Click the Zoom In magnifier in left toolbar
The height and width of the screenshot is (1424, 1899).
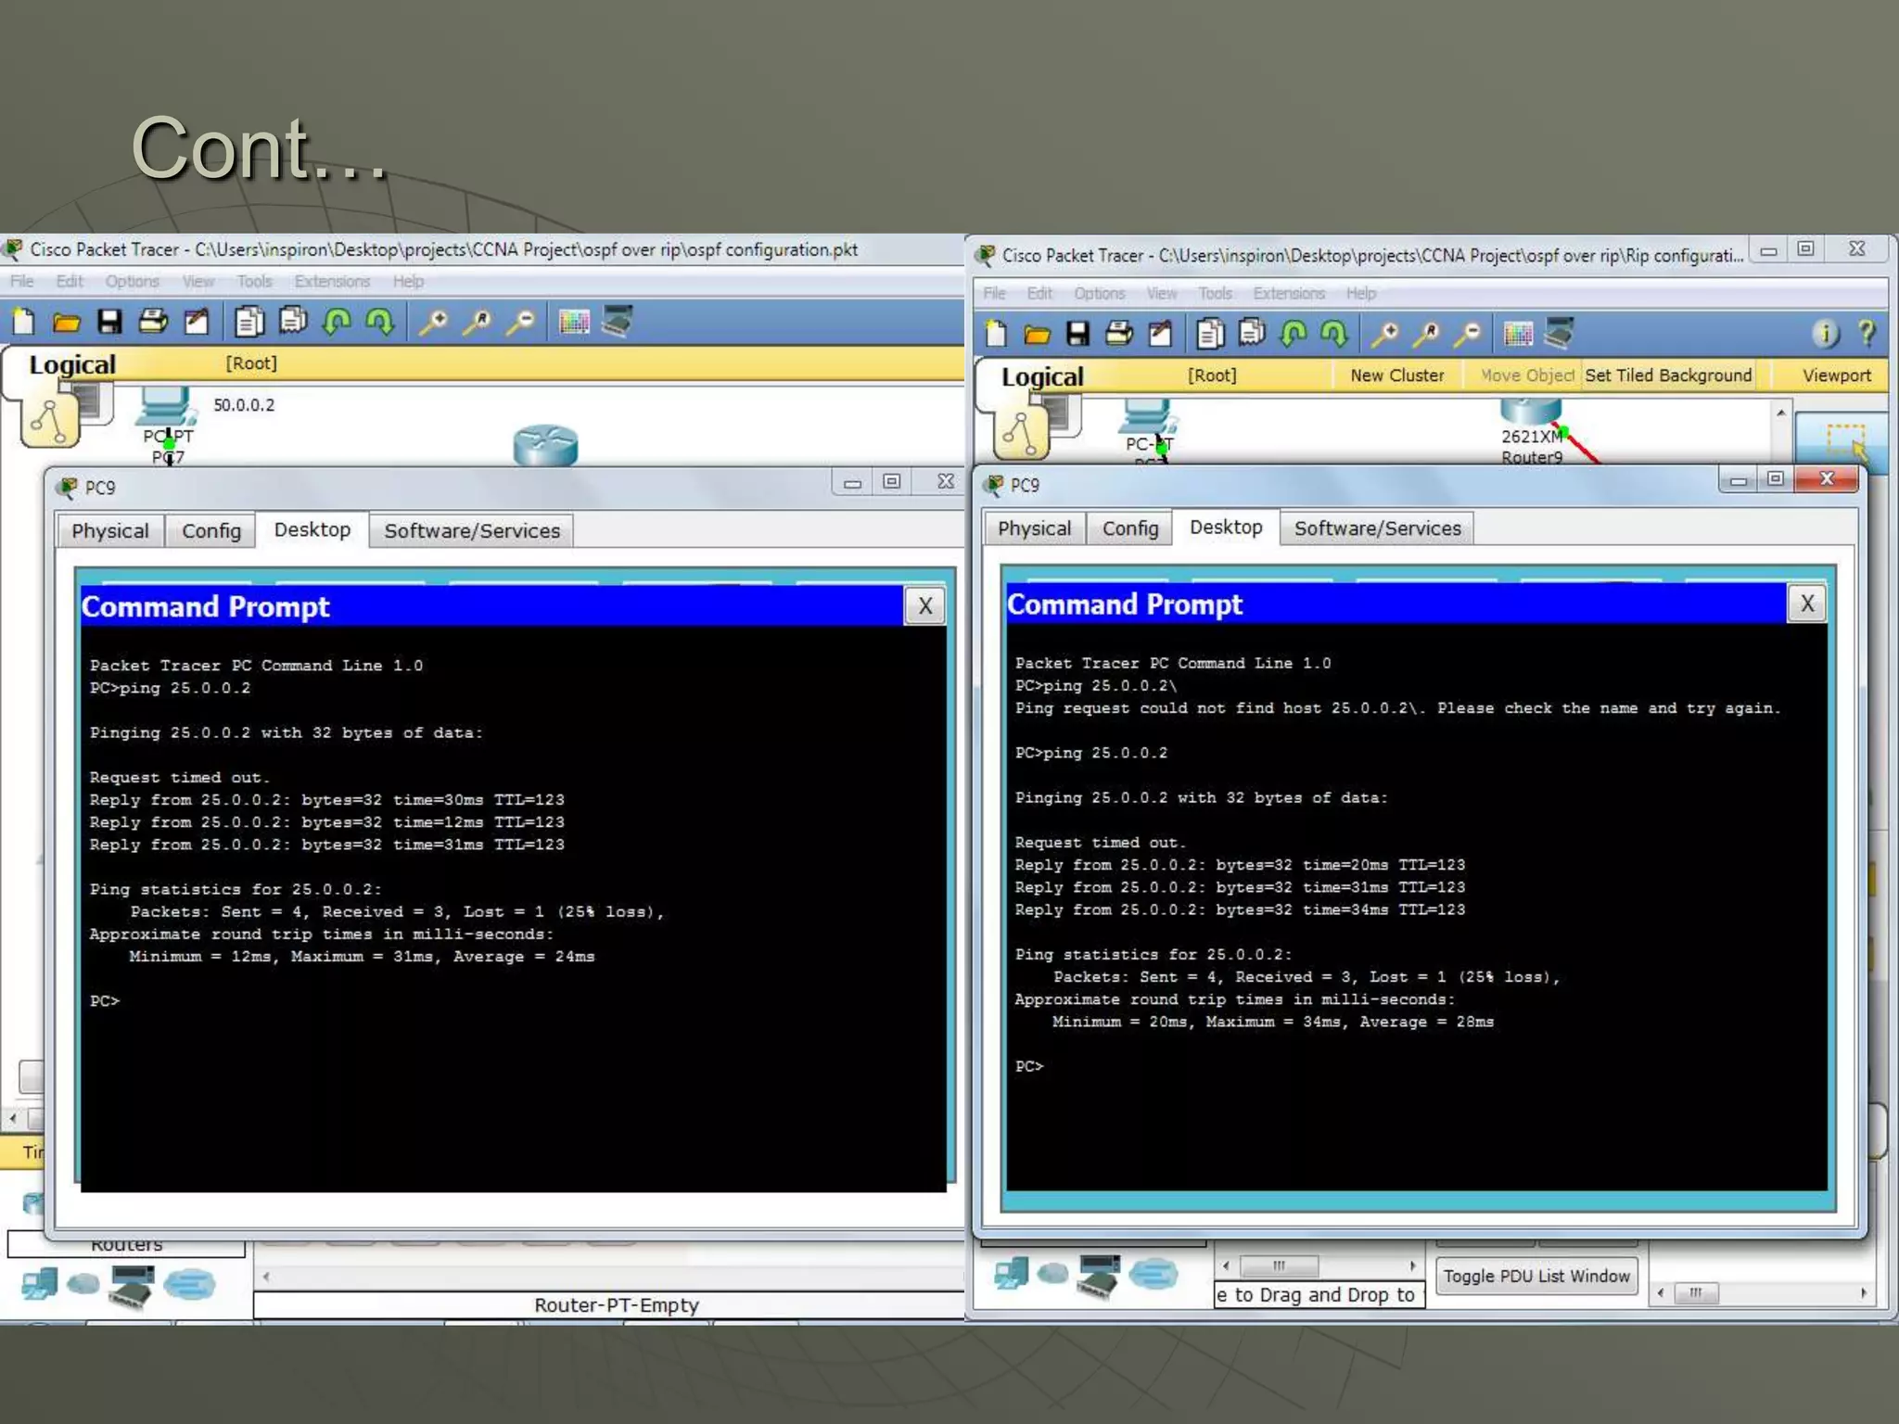(x=434, y=322)
